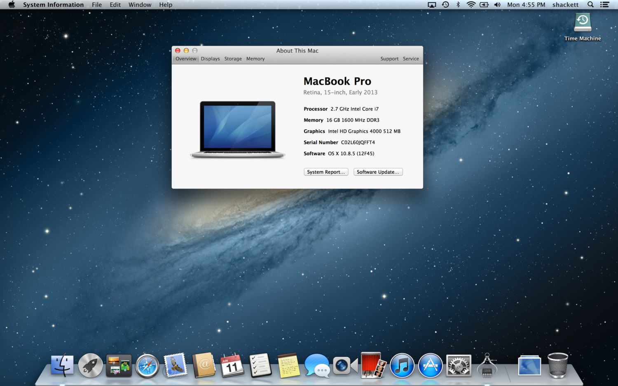Image resolution: width=618 pixels, height=386 pixels.
Task: Open the battery status menu
Action: pos(484,5)
